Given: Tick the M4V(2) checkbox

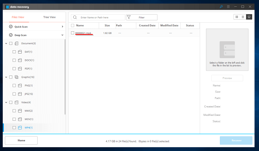Looking at the screenshot, I should tap(14, 111).
